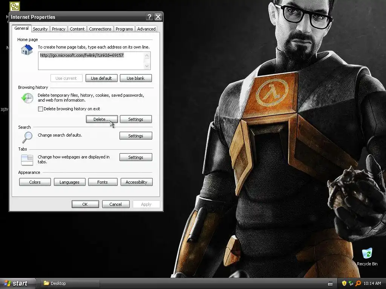Click the blue house Home page icon
386x289 pixels.
click(x=27, y=50)
